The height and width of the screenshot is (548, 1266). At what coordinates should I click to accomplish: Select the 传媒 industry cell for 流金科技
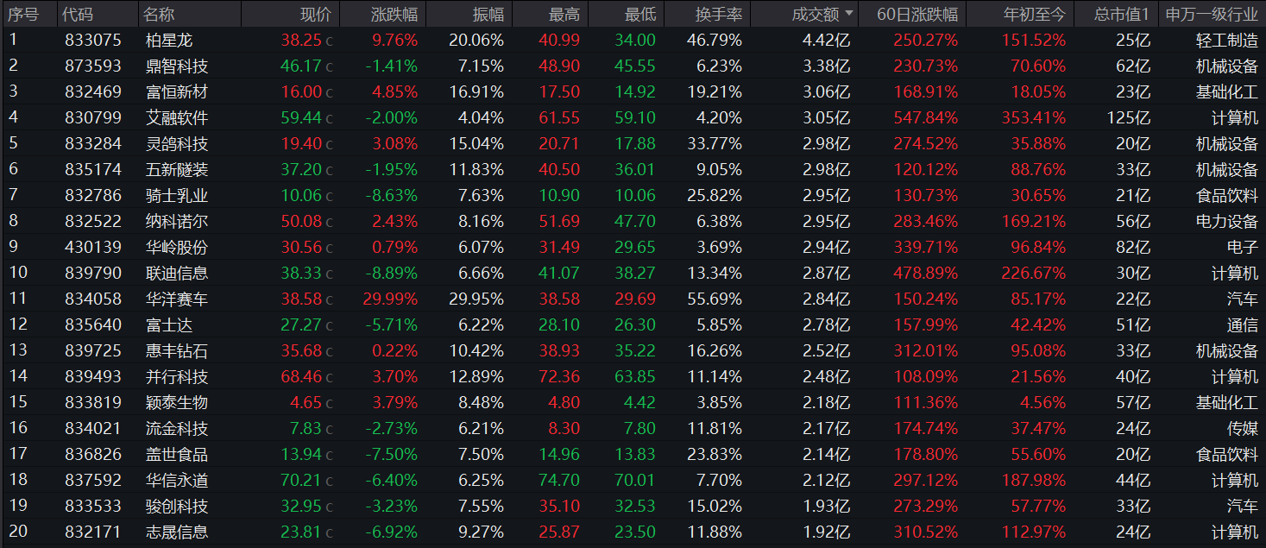click(1243, 428)
